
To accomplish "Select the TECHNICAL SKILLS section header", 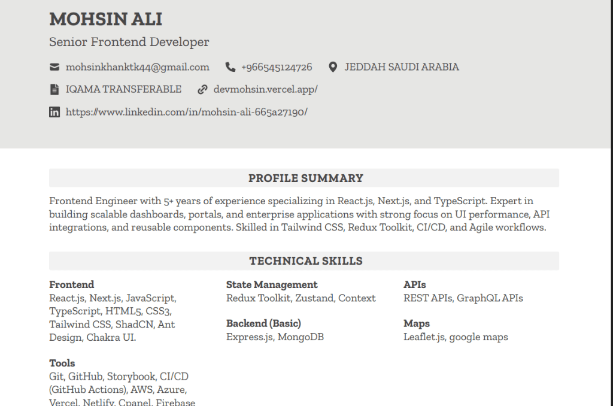I will [x=305, y=261].
